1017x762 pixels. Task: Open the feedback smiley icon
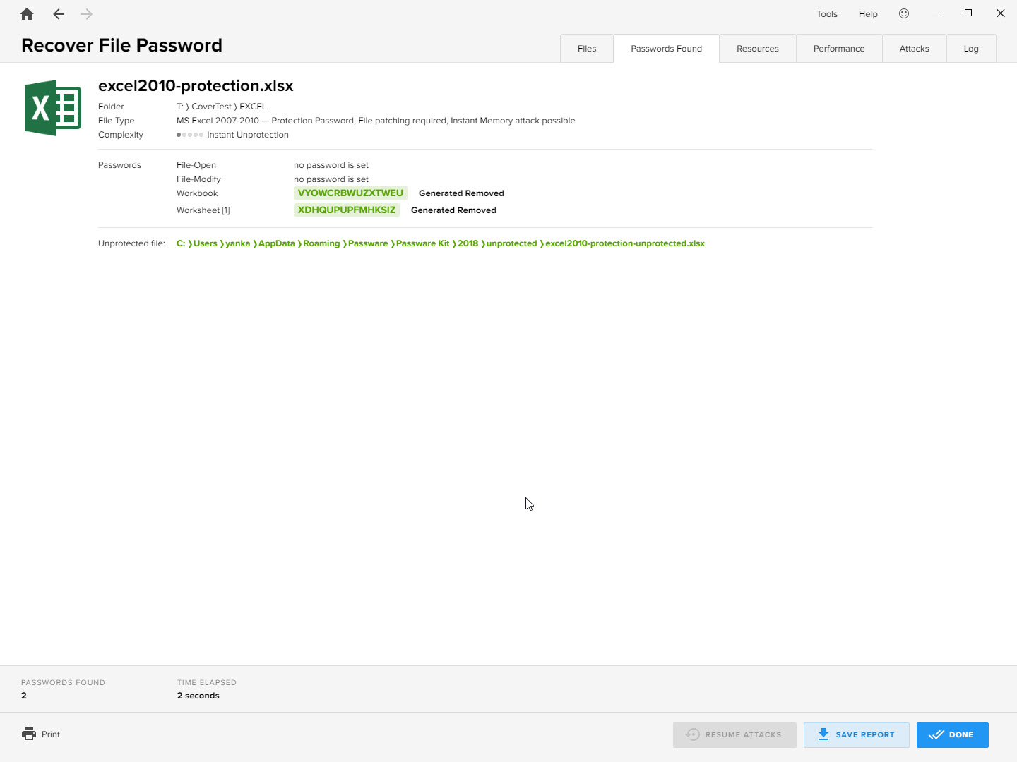(x=904, y=13)
